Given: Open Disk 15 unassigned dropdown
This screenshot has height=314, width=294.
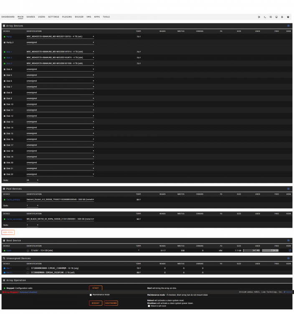Looking at the screenshot, I should (60, 134).
